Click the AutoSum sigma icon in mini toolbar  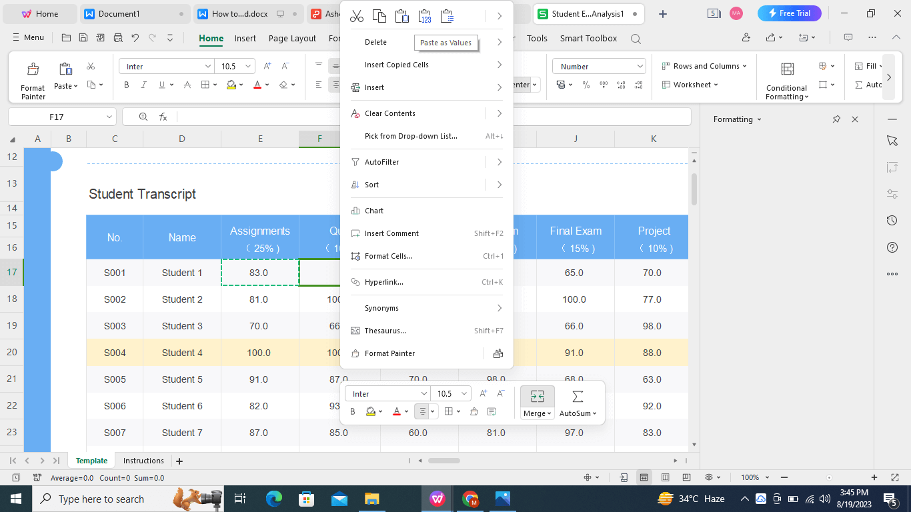pyautogui.click(x=578, y=397)
